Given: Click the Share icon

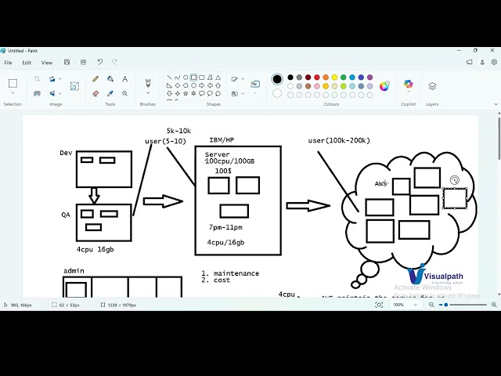Looking at the screenshot, I should pos(84,63).
